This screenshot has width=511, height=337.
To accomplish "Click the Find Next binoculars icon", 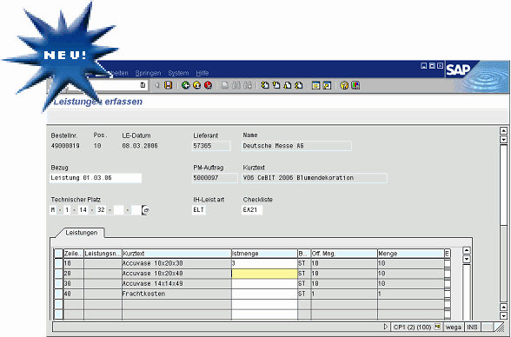I will [x=248, y=85].
